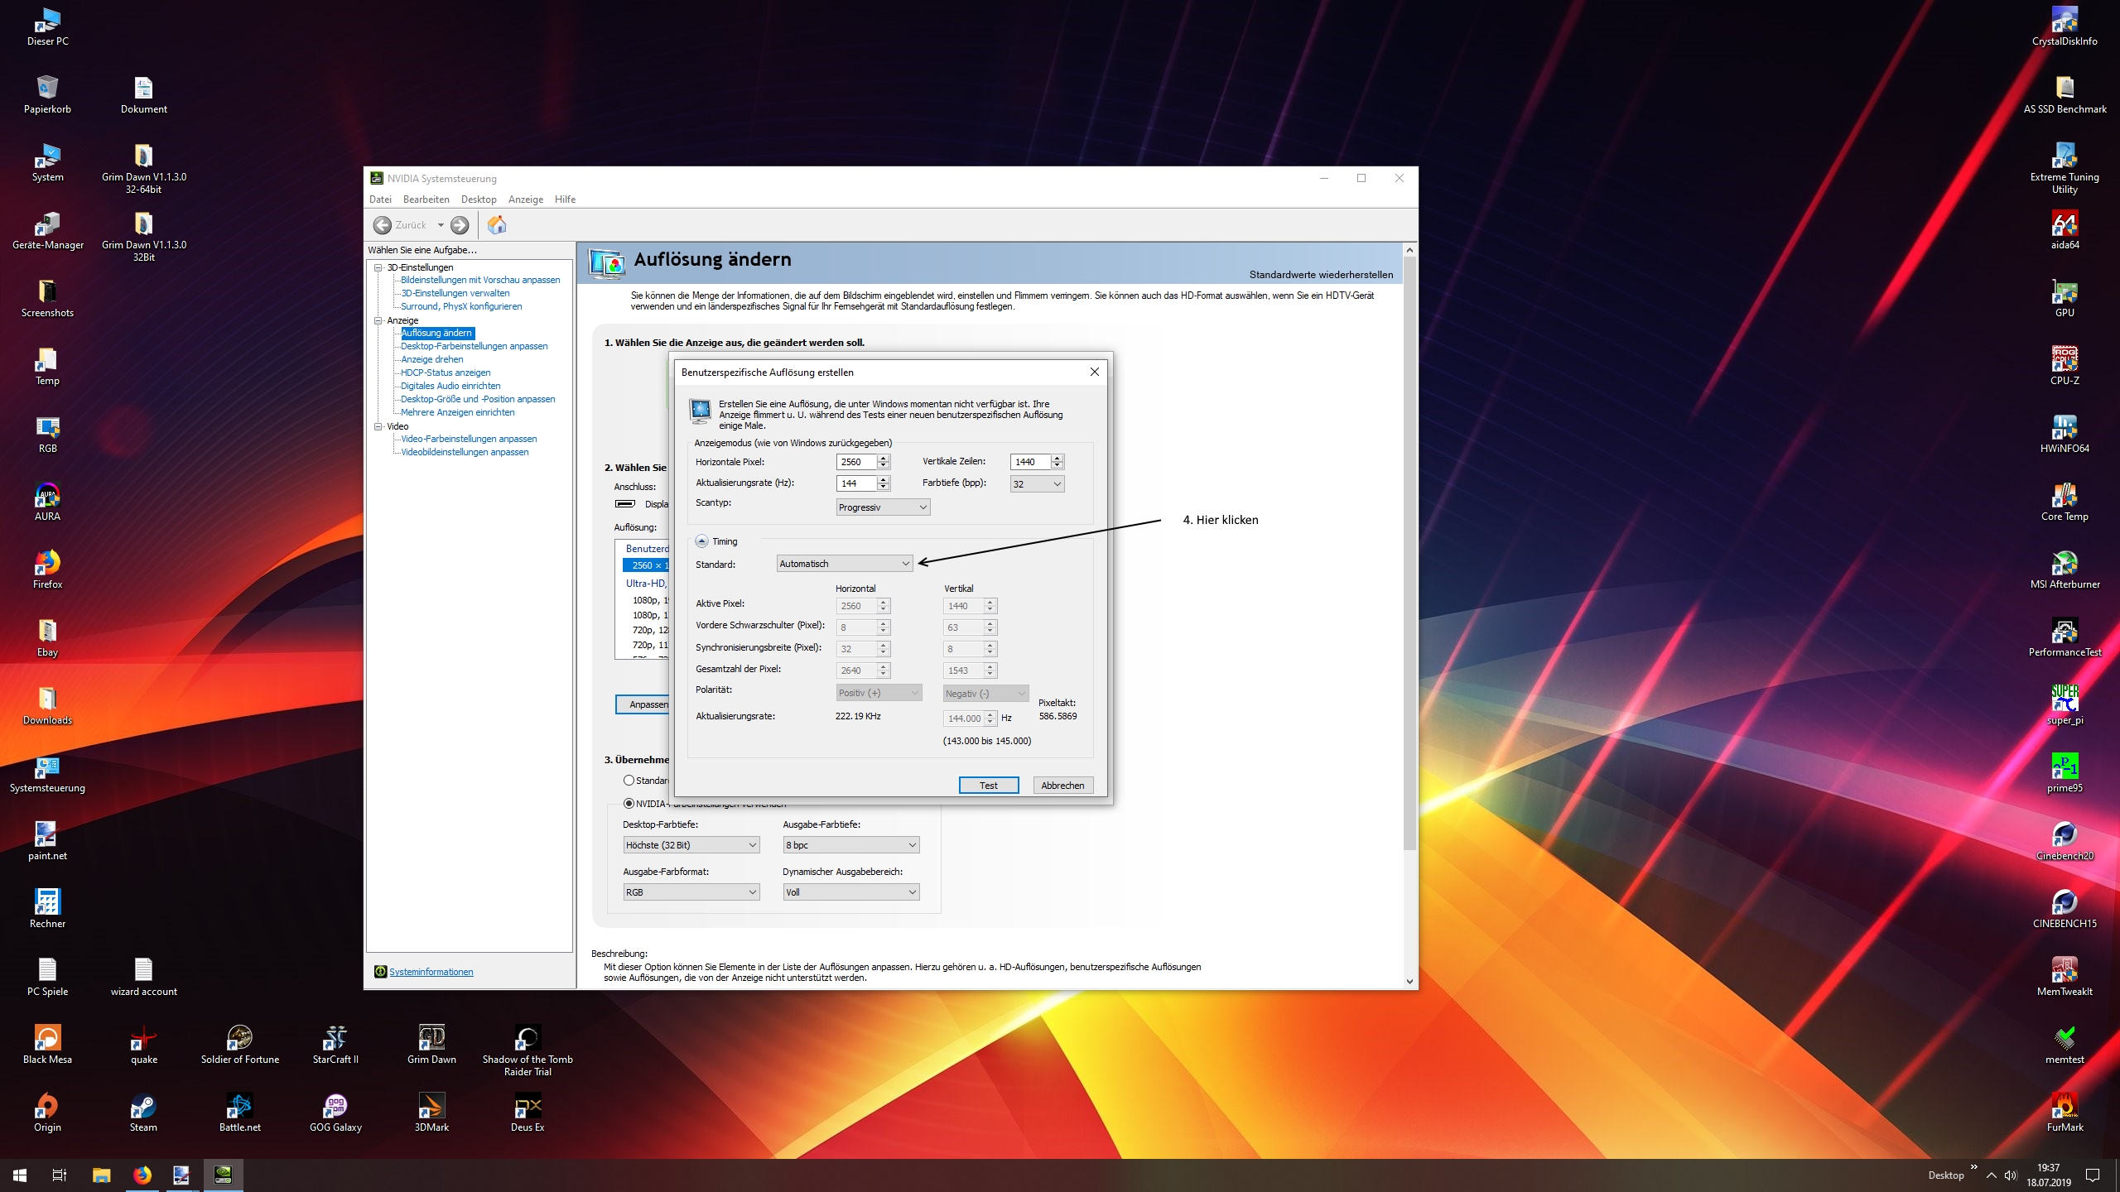Viewport: 2120px width, 1192px height.
Task: Open the Hilfe menu
Action: [x=565, y=199]
